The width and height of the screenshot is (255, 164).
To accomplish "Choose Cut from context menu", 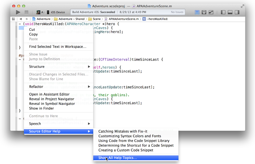I will 59,30.
